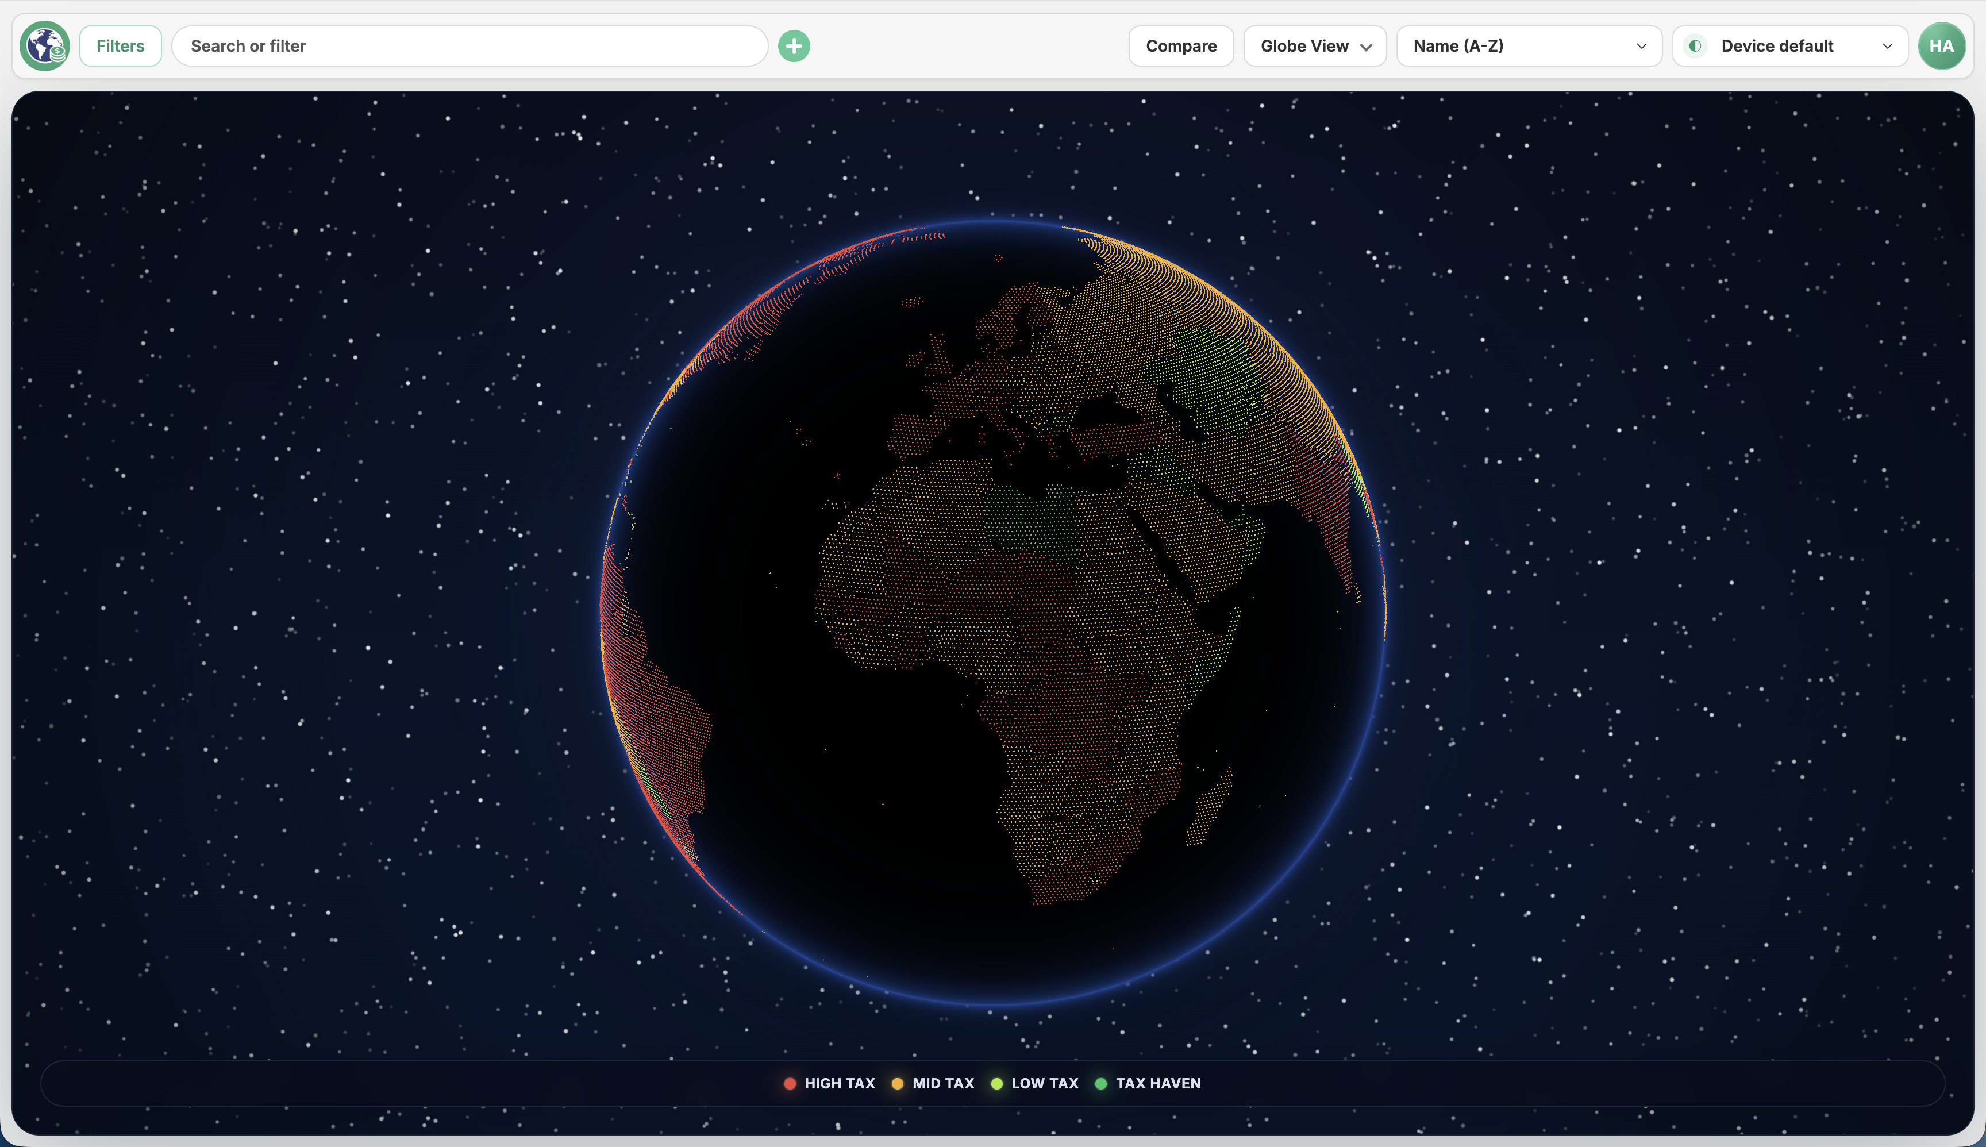Click the green plus add-filter button
Image resolution: width=1986 pixels, height=1147 pixels.
793,46
